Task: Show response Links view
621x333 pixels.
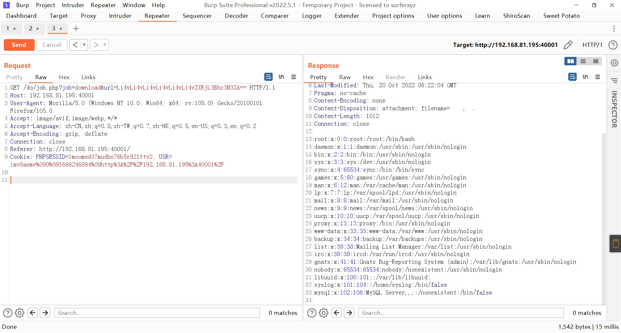Action: (x=425, y=77)
